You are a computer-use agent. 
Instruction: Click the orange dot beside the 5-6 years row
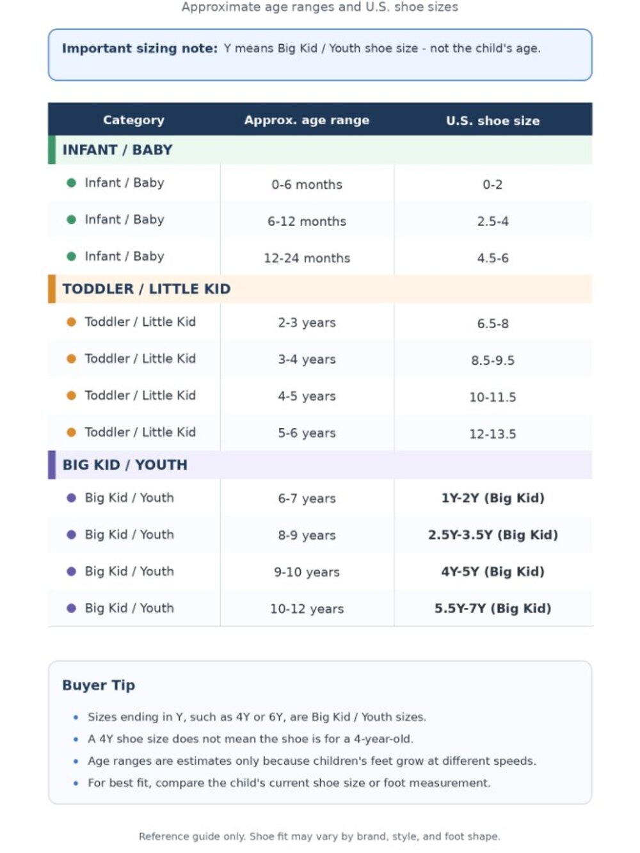[72, 433]
